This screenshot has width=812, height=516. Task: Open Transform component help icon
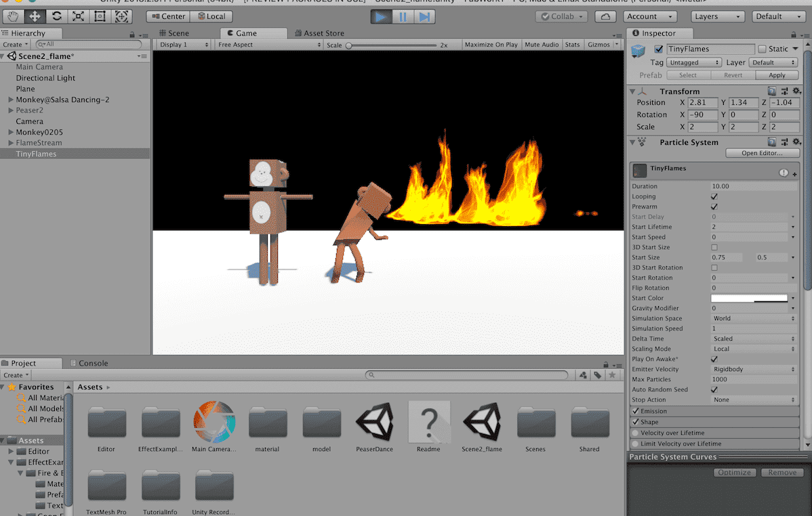(x=771, y=91)
